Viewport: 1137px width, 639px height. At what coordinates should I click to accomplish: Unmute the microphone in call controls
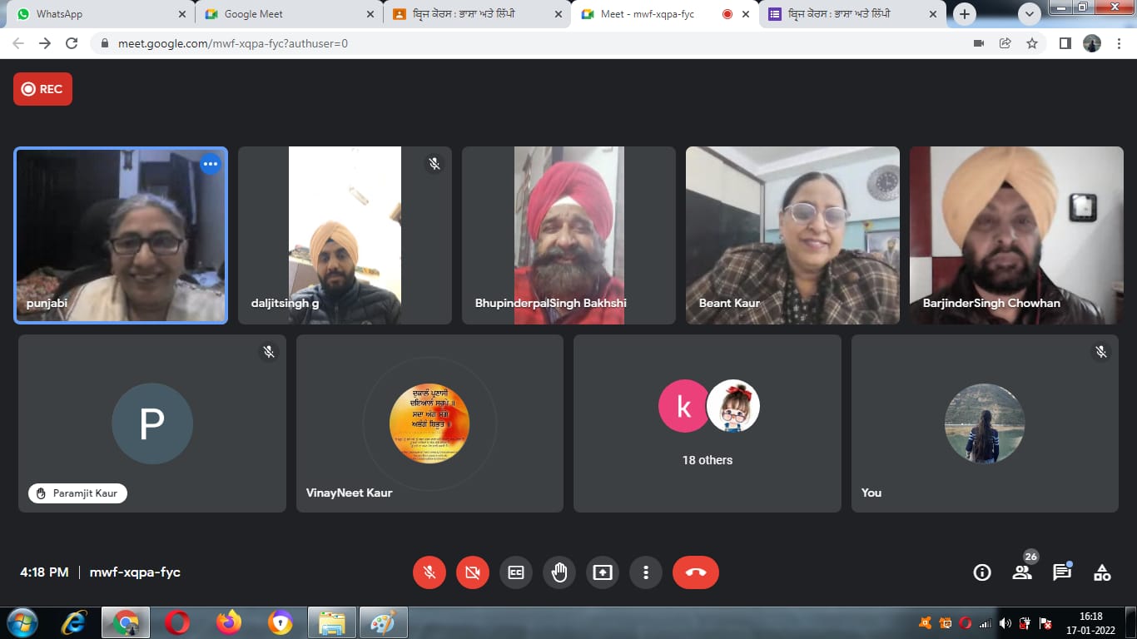[429, 572]
